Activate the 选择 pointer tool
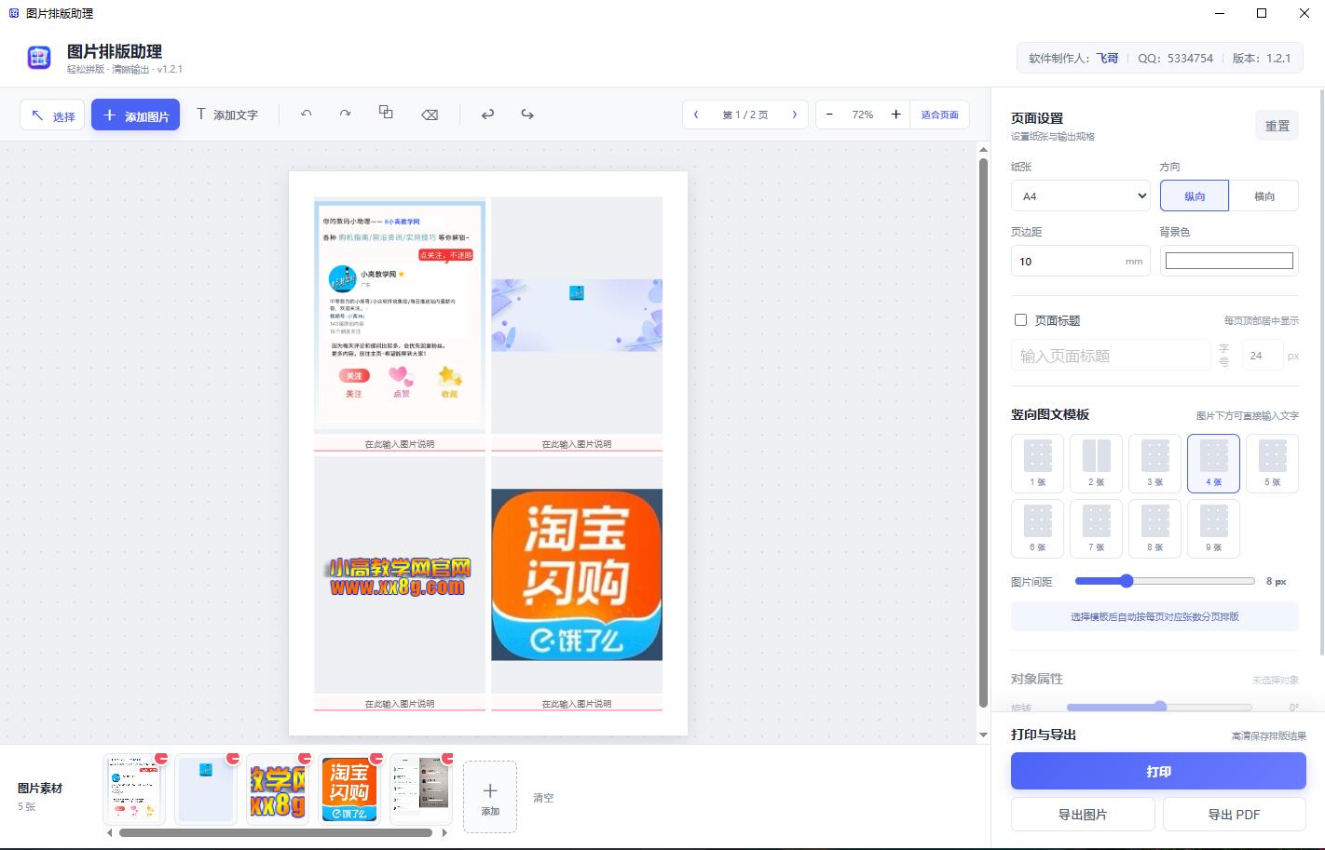The image size is (1325, 850). click(52, 115)
